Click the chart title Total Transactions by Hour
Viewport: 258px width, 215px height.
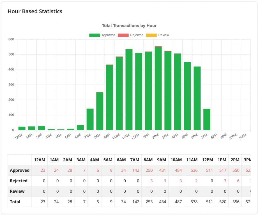(x=129, y=25)
